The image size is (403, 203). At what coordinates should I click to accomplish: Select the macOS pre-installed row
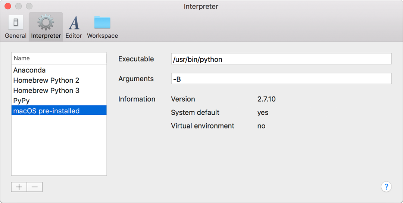(59, 110)
